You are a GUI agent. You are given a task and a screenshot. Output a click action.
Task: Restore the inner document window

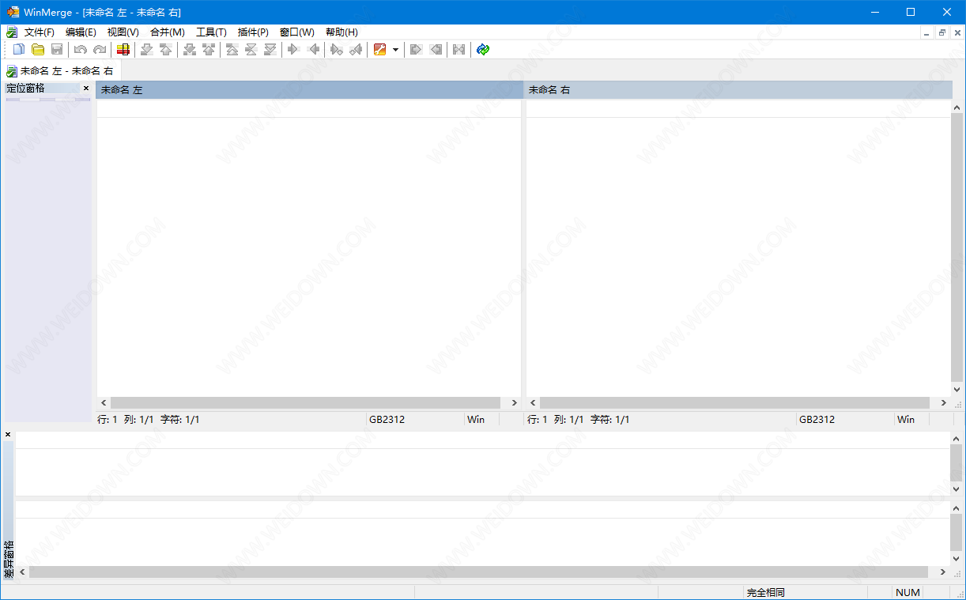[942, 32]
